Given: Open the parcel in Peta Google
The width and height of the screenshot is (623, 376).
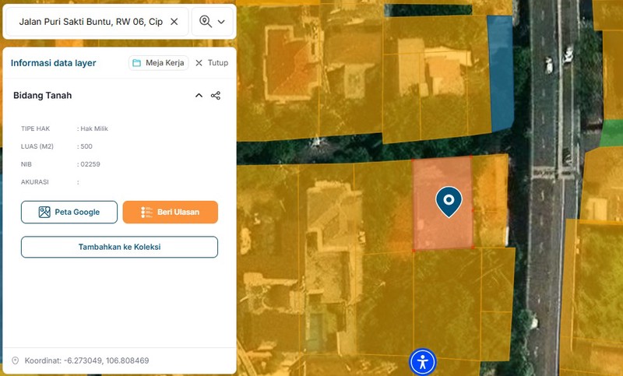Looking at the screenshot, I should [x=69, y=212].
